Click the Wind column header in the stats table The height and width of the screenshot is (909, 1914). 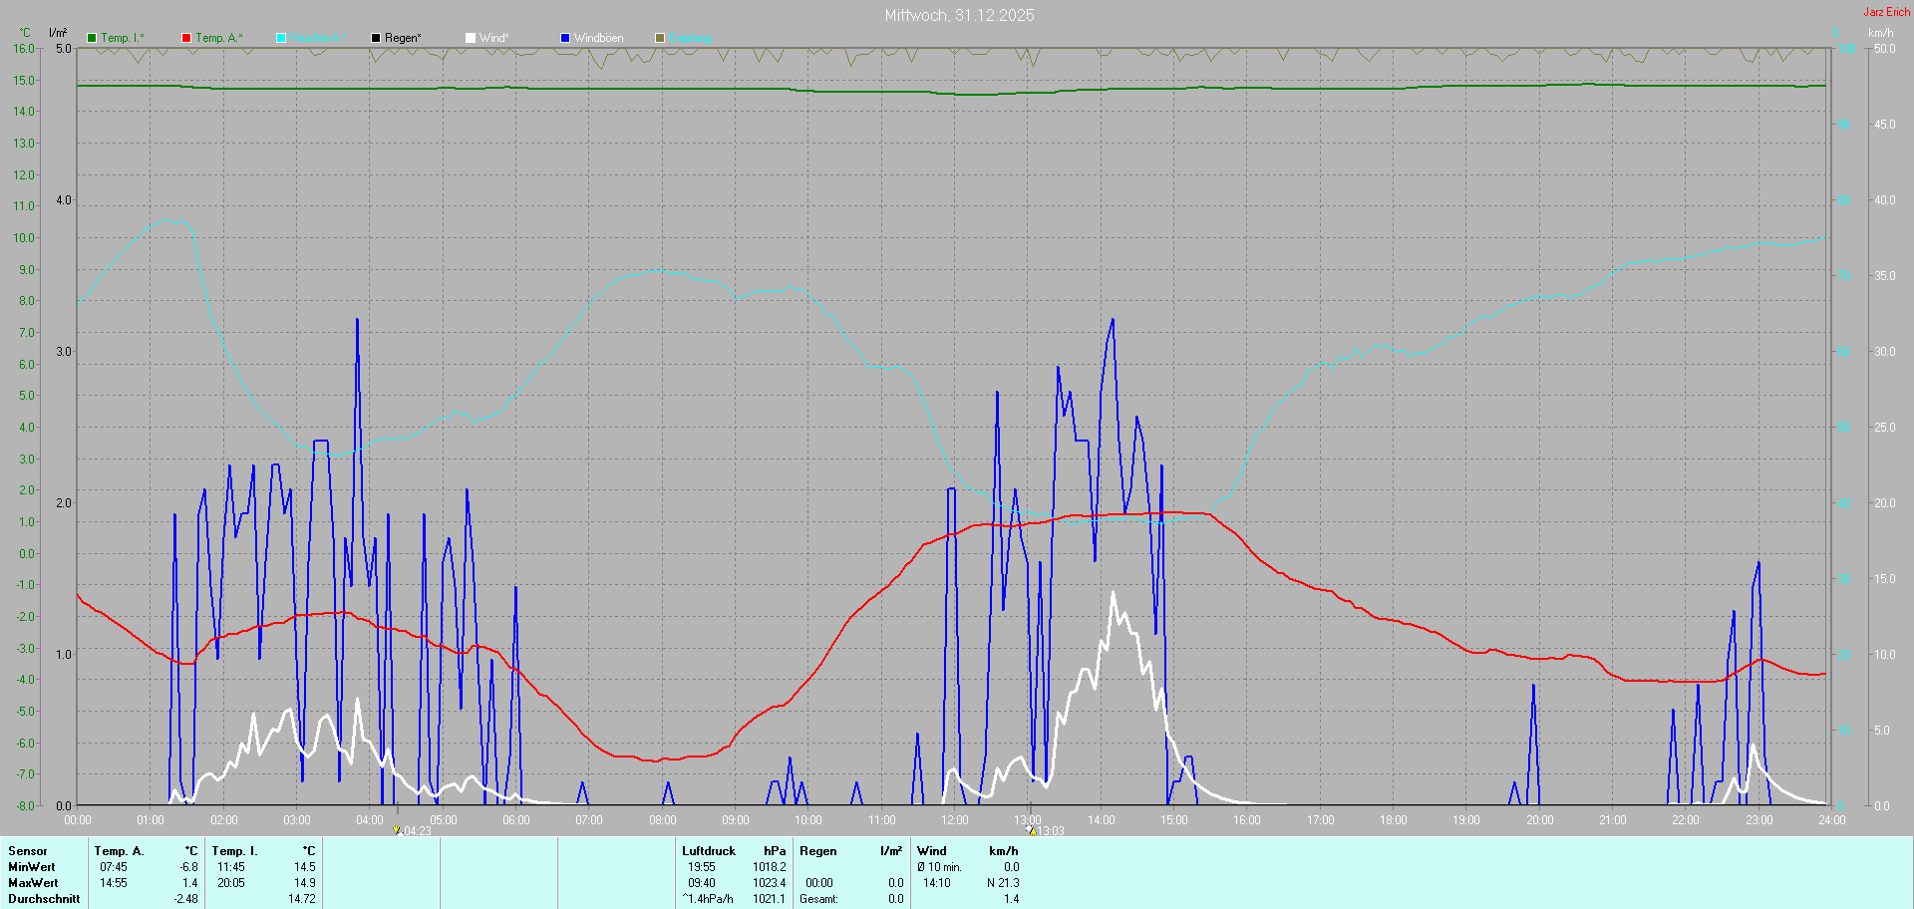pos(932,851)
